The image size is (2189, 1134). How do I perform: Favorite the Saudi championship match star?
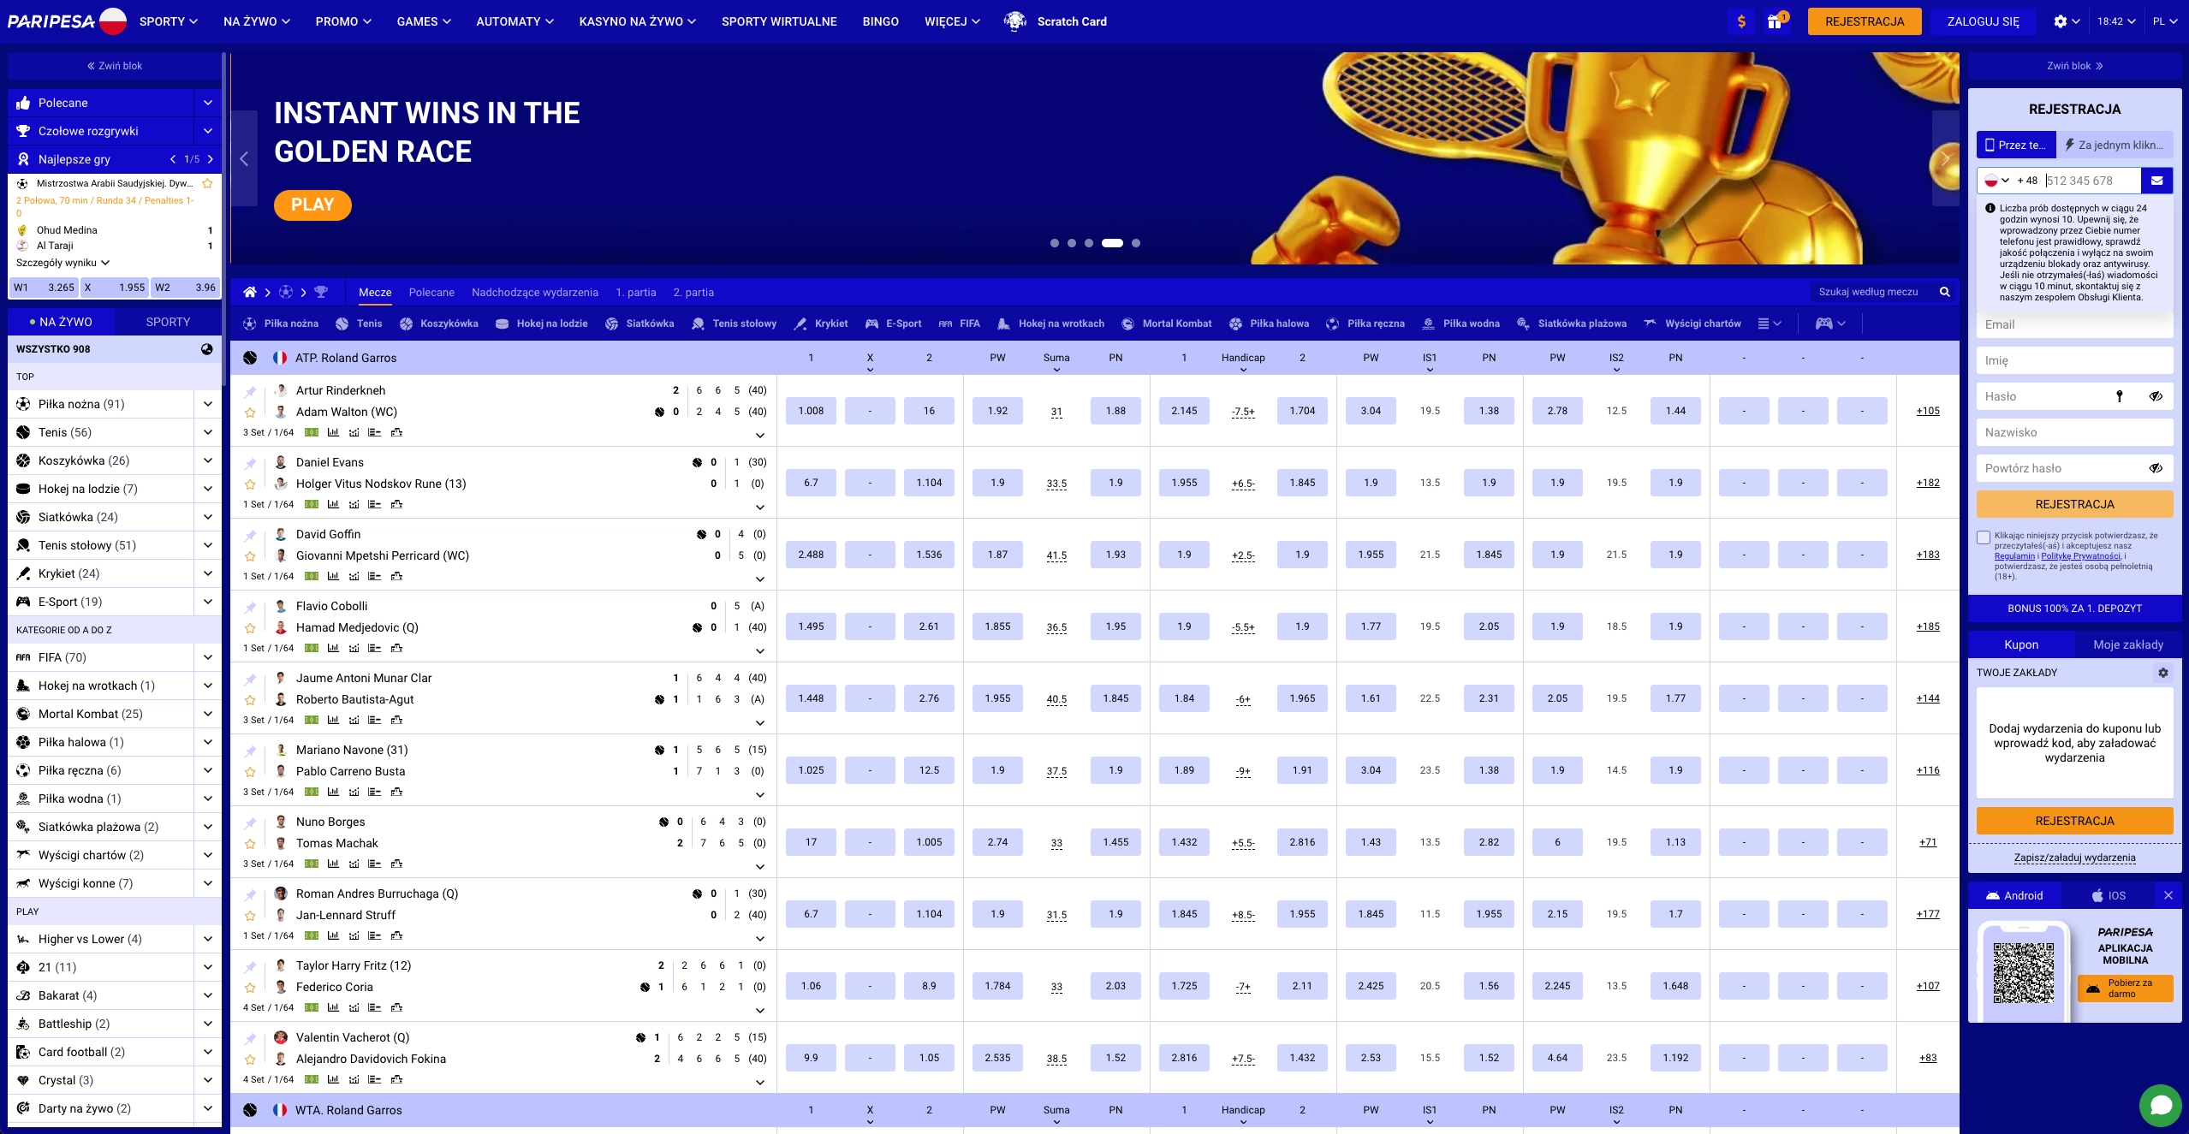coord(207,183)
